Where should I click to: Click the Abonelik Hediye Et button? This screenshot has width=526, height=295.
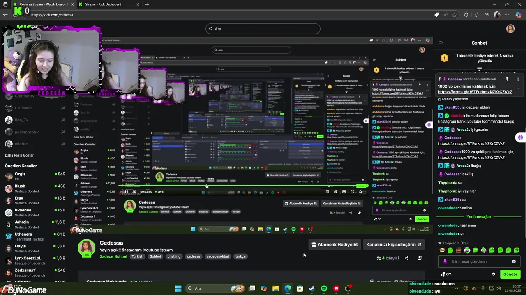click(x=335, y=245)
